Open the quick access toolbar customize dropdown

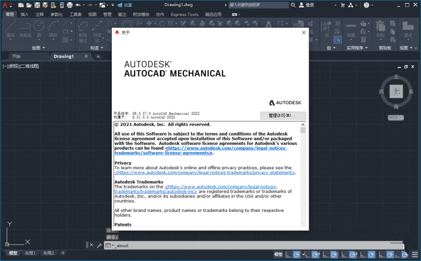[113, 5]
